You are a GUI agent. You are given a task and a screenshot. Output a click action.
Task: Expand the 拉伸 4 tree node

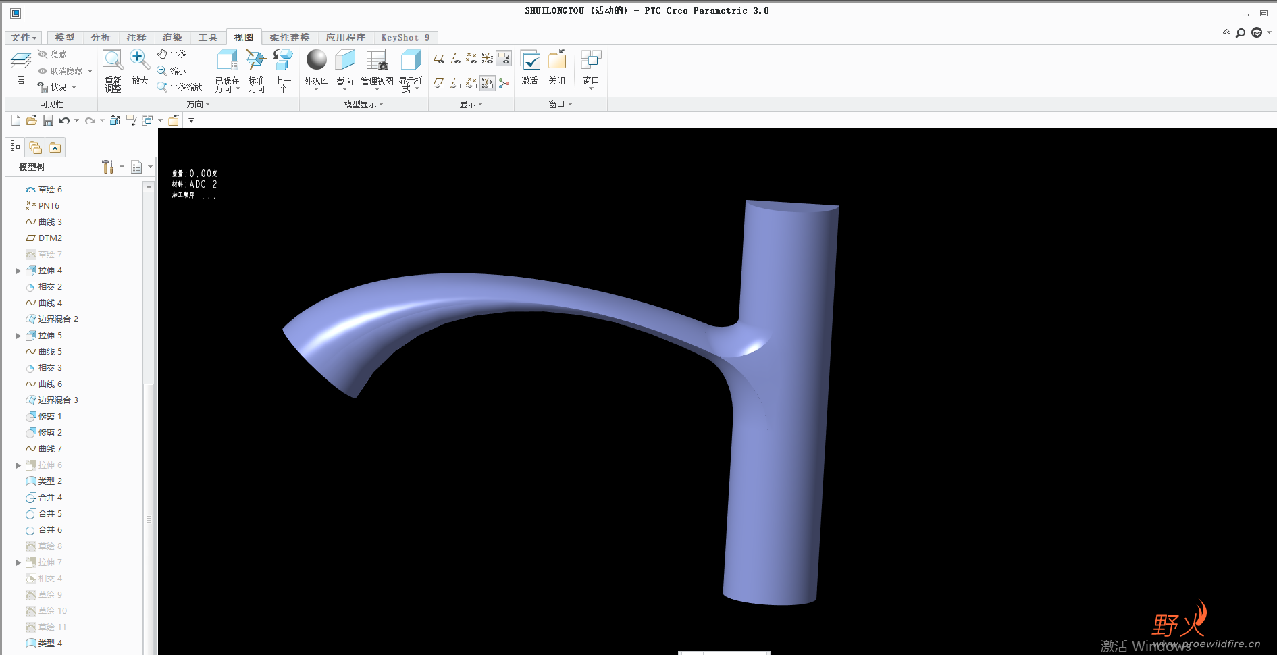click(18, 271)
